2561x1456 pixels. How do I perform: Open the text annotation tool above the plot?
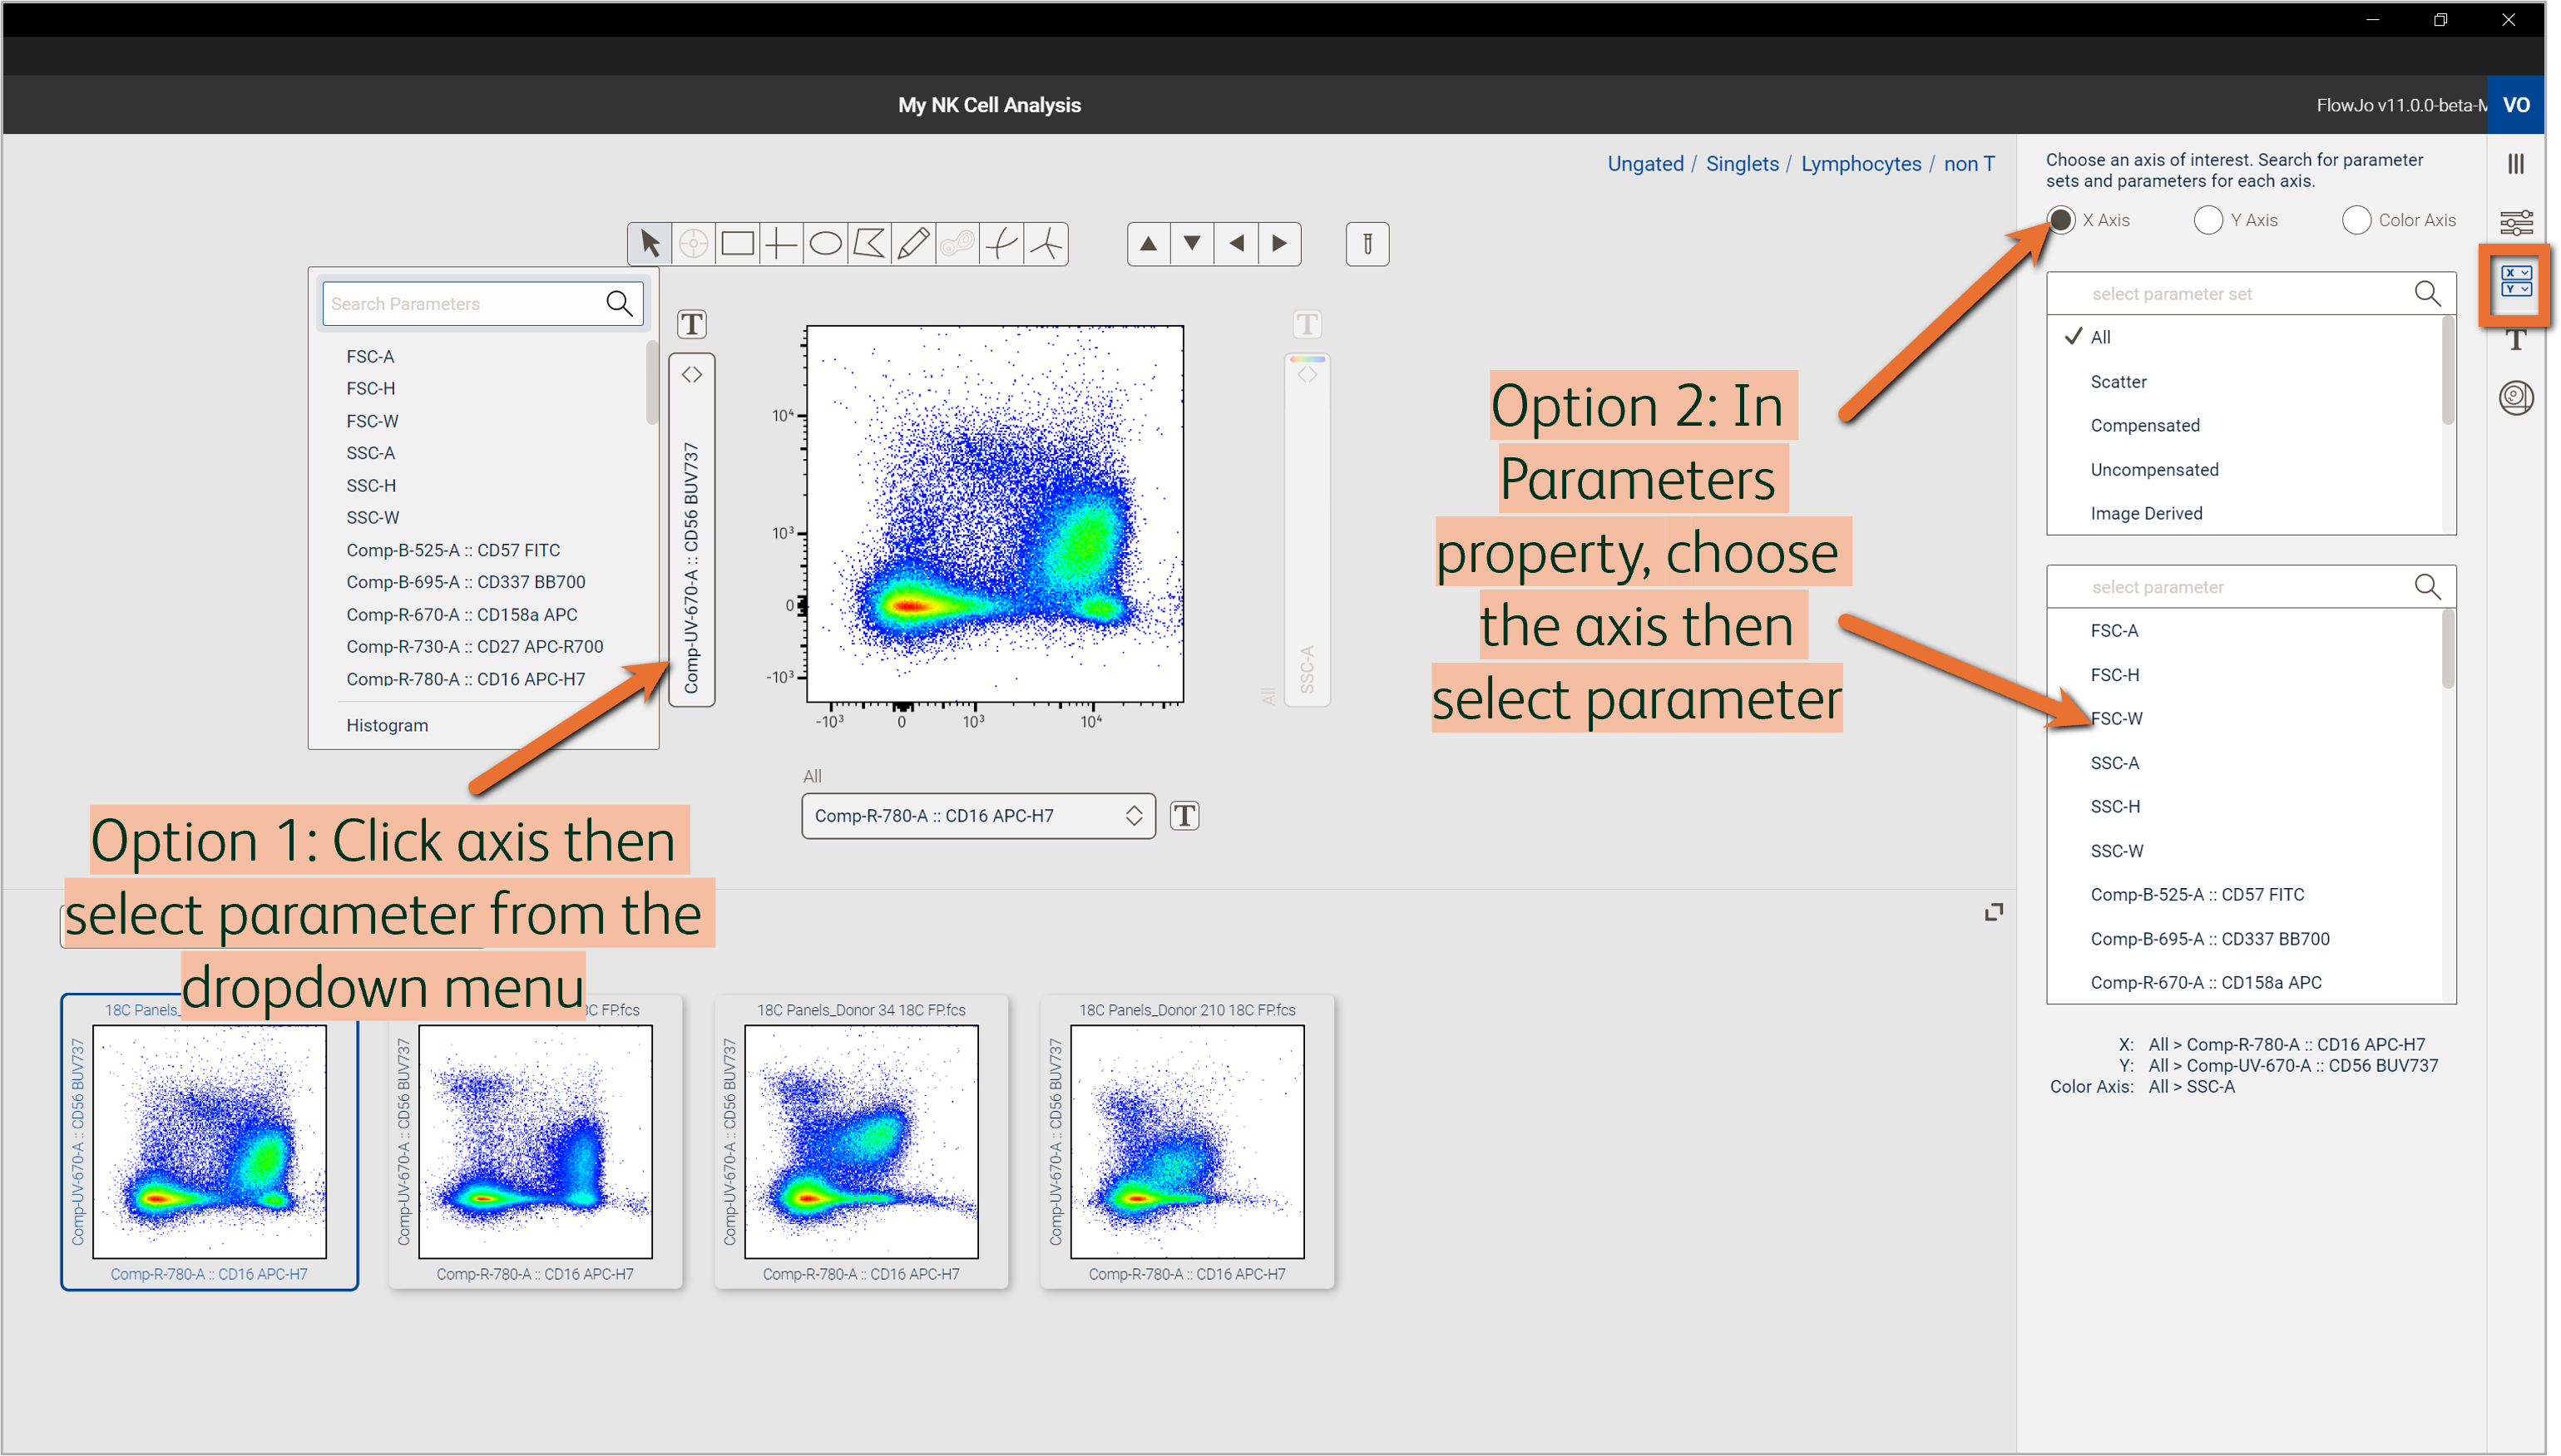pos(692,323)
